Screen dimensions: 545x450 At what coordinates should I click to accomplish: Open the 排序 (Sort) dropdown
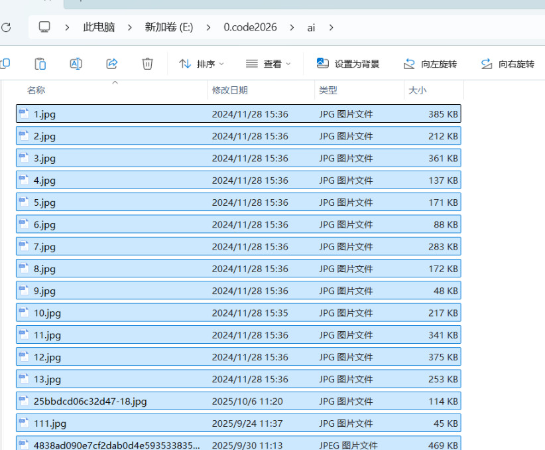(x=202, y=64)
